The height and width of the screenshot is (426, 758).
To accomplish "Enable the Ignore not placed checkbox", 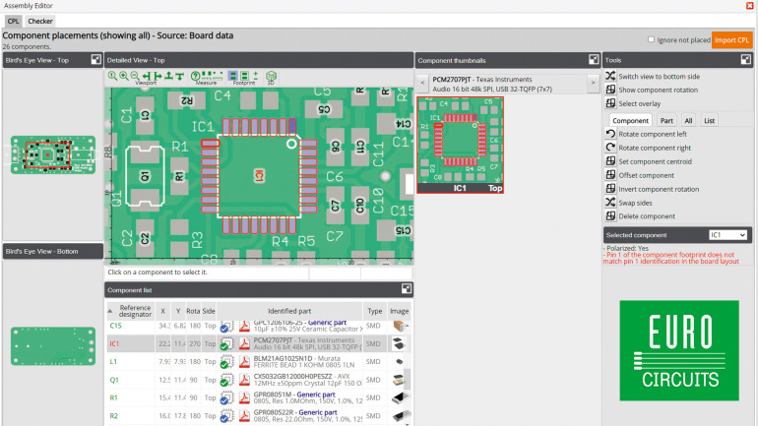I will (651, 39).
